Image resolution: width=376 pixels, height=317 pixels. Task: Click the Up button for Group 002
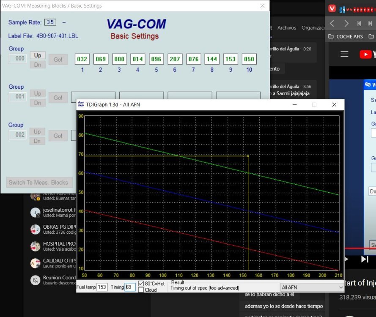point(37,131)
